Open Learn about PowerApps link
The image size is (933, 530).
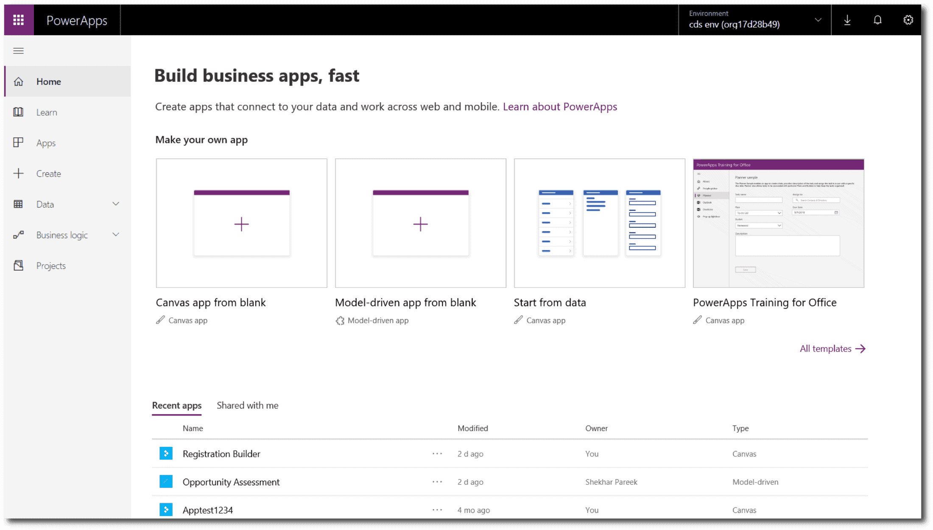tap(559, 106)
